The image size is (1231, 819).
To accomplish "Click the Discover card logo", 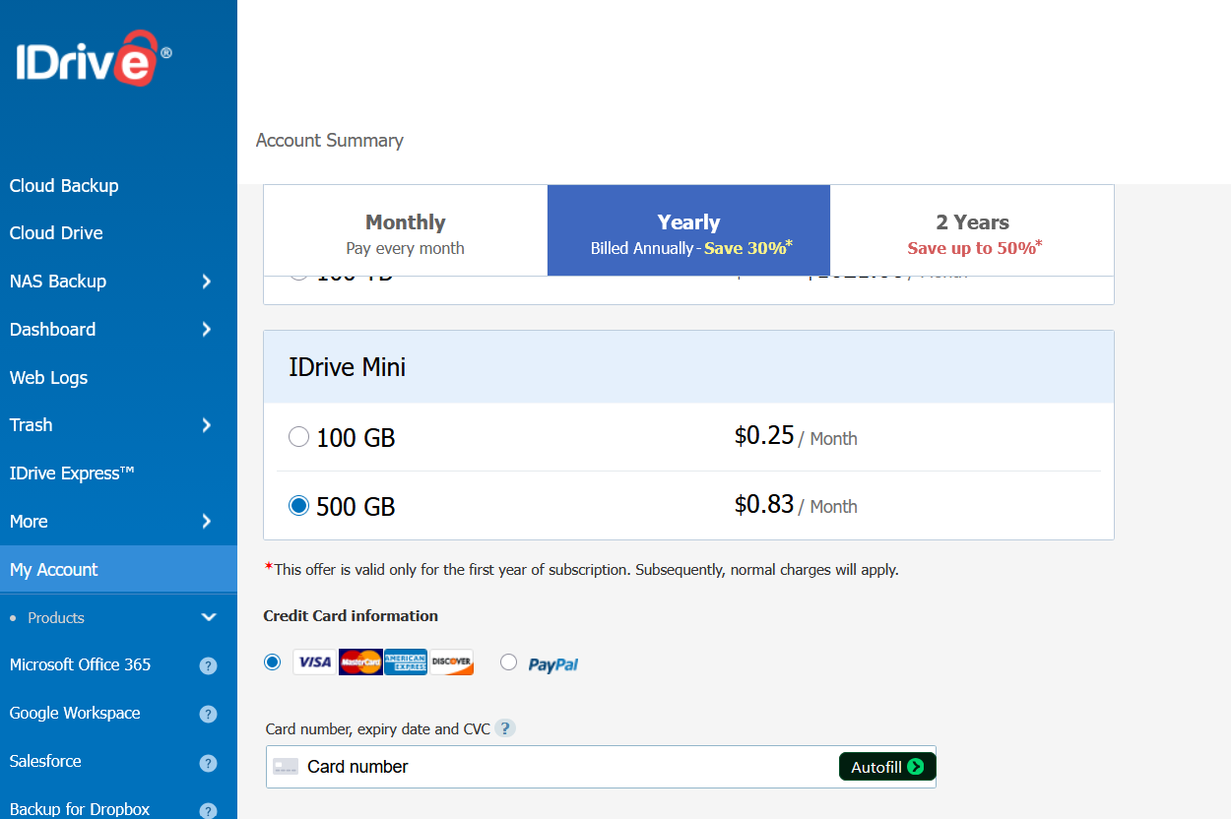I will pos(451,661).
